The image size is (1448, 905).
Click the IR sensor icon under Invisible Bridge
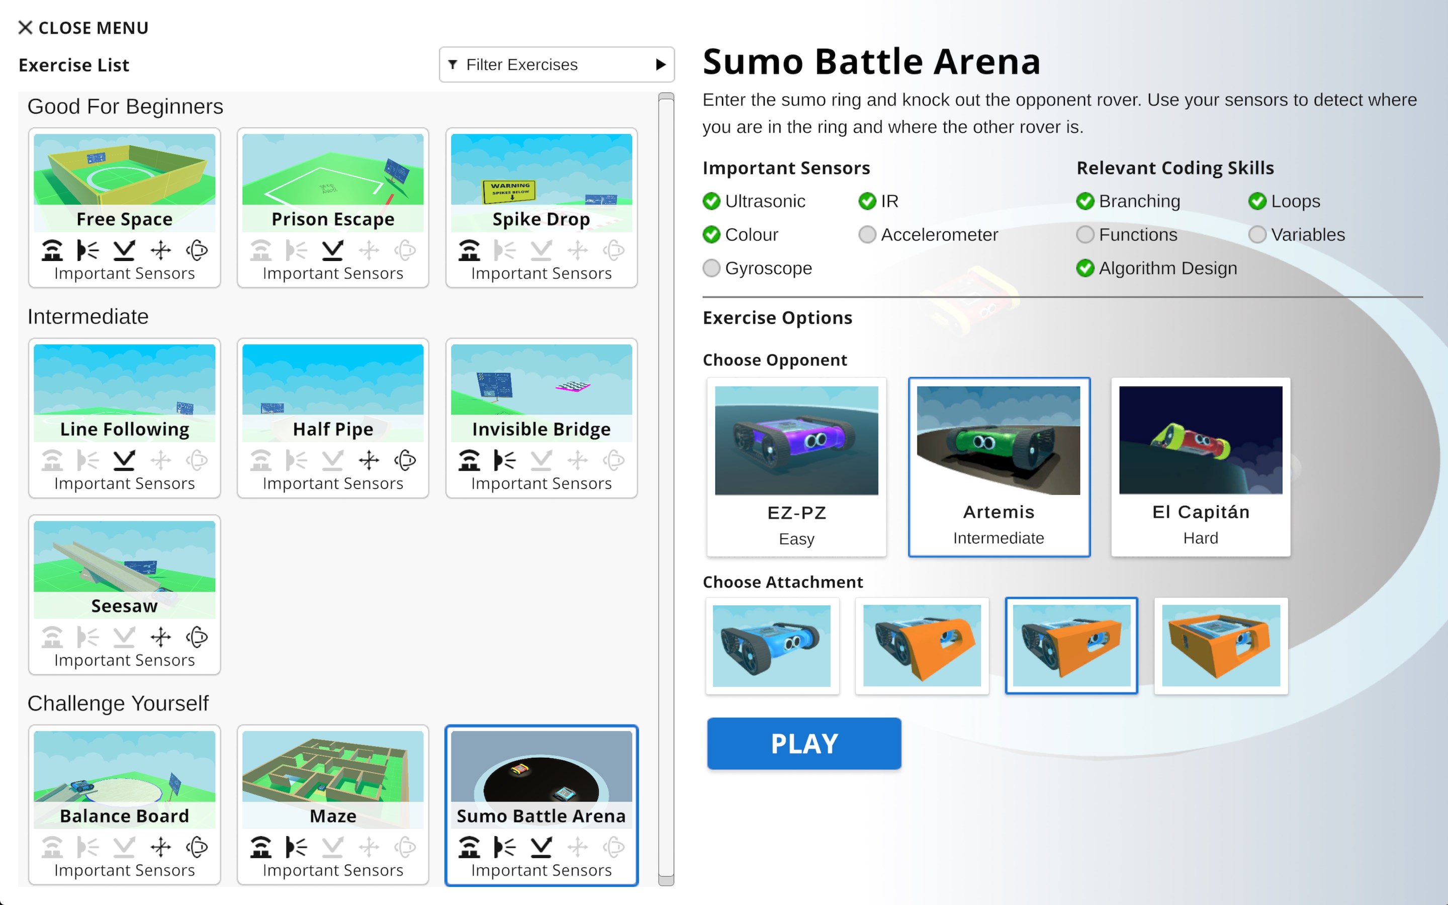pos(505,460)
